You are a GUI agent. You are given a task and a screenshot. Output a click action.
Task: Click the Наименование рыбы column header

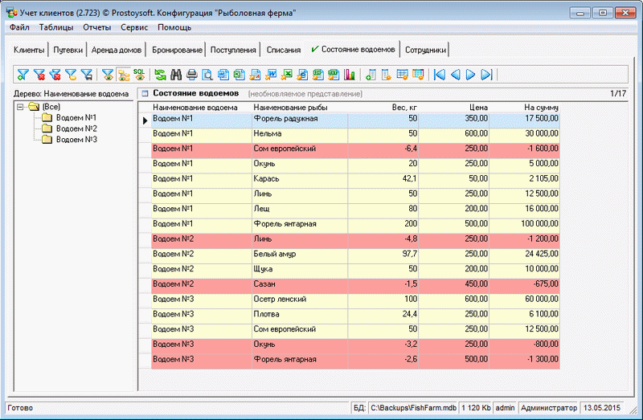[287, 107]
